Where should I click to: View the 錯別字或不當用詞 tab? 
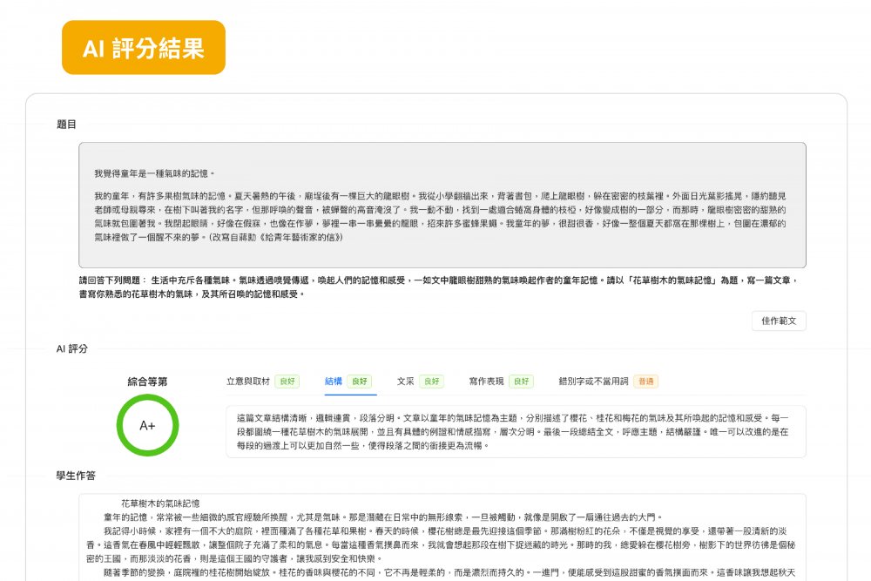point(594,381)
